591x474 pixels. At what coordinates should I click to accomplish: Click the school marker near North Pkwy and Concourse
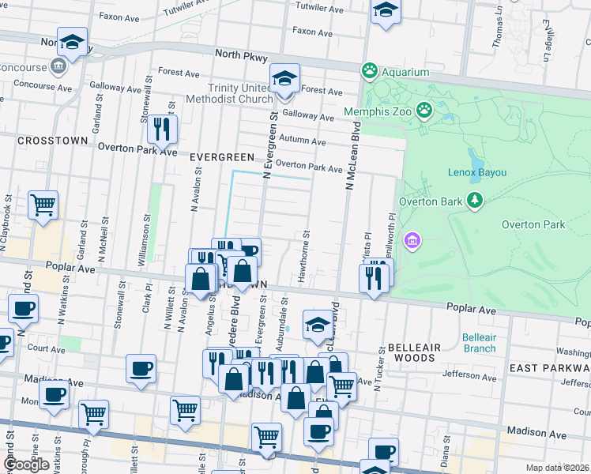[x=73, y=44]
